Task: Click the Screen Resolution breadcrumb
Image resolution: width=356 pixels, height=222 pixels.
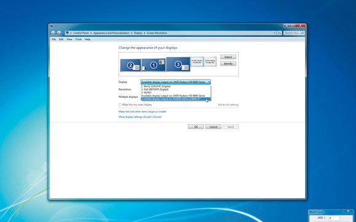Action: 157,33
